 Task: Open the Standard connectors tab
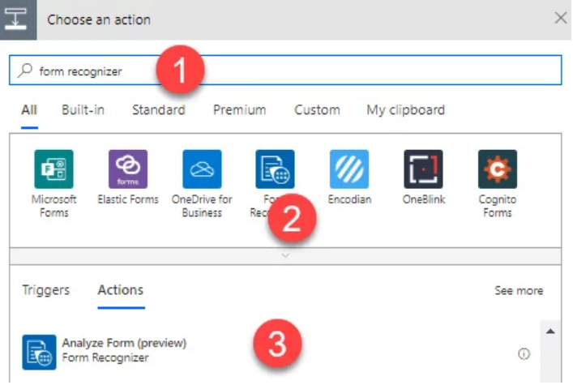(159, 110)
